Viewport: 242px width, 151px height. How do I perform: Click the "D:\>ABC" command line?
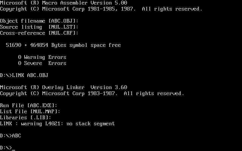[x=11, y=136]
